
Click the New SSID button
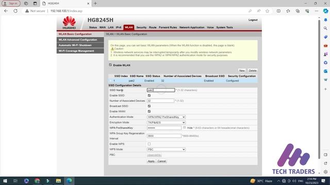(x=242, y=71)
